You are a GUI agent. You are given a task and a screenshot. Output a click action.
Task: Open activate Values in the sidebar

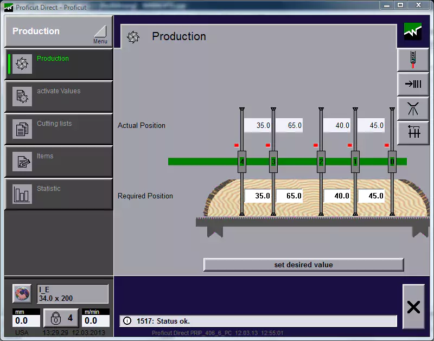click(59, 96)
